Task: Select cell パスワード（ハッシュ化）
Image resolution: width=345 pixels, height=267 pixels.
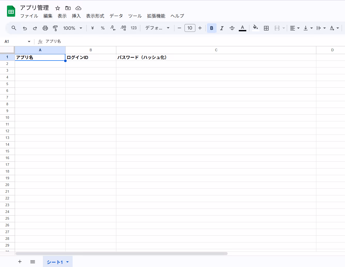Action: tap(216, 57)
